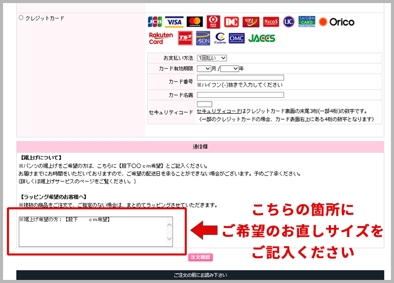The height and width of the screenshot is (283, 394).
Task: Click the UFJ card logo
Action: (251, 22)
